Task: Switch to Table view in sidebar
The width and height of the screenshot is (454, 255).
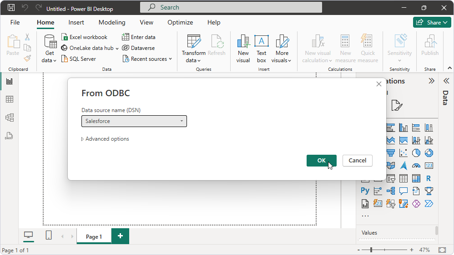Action: click(10, 99)
